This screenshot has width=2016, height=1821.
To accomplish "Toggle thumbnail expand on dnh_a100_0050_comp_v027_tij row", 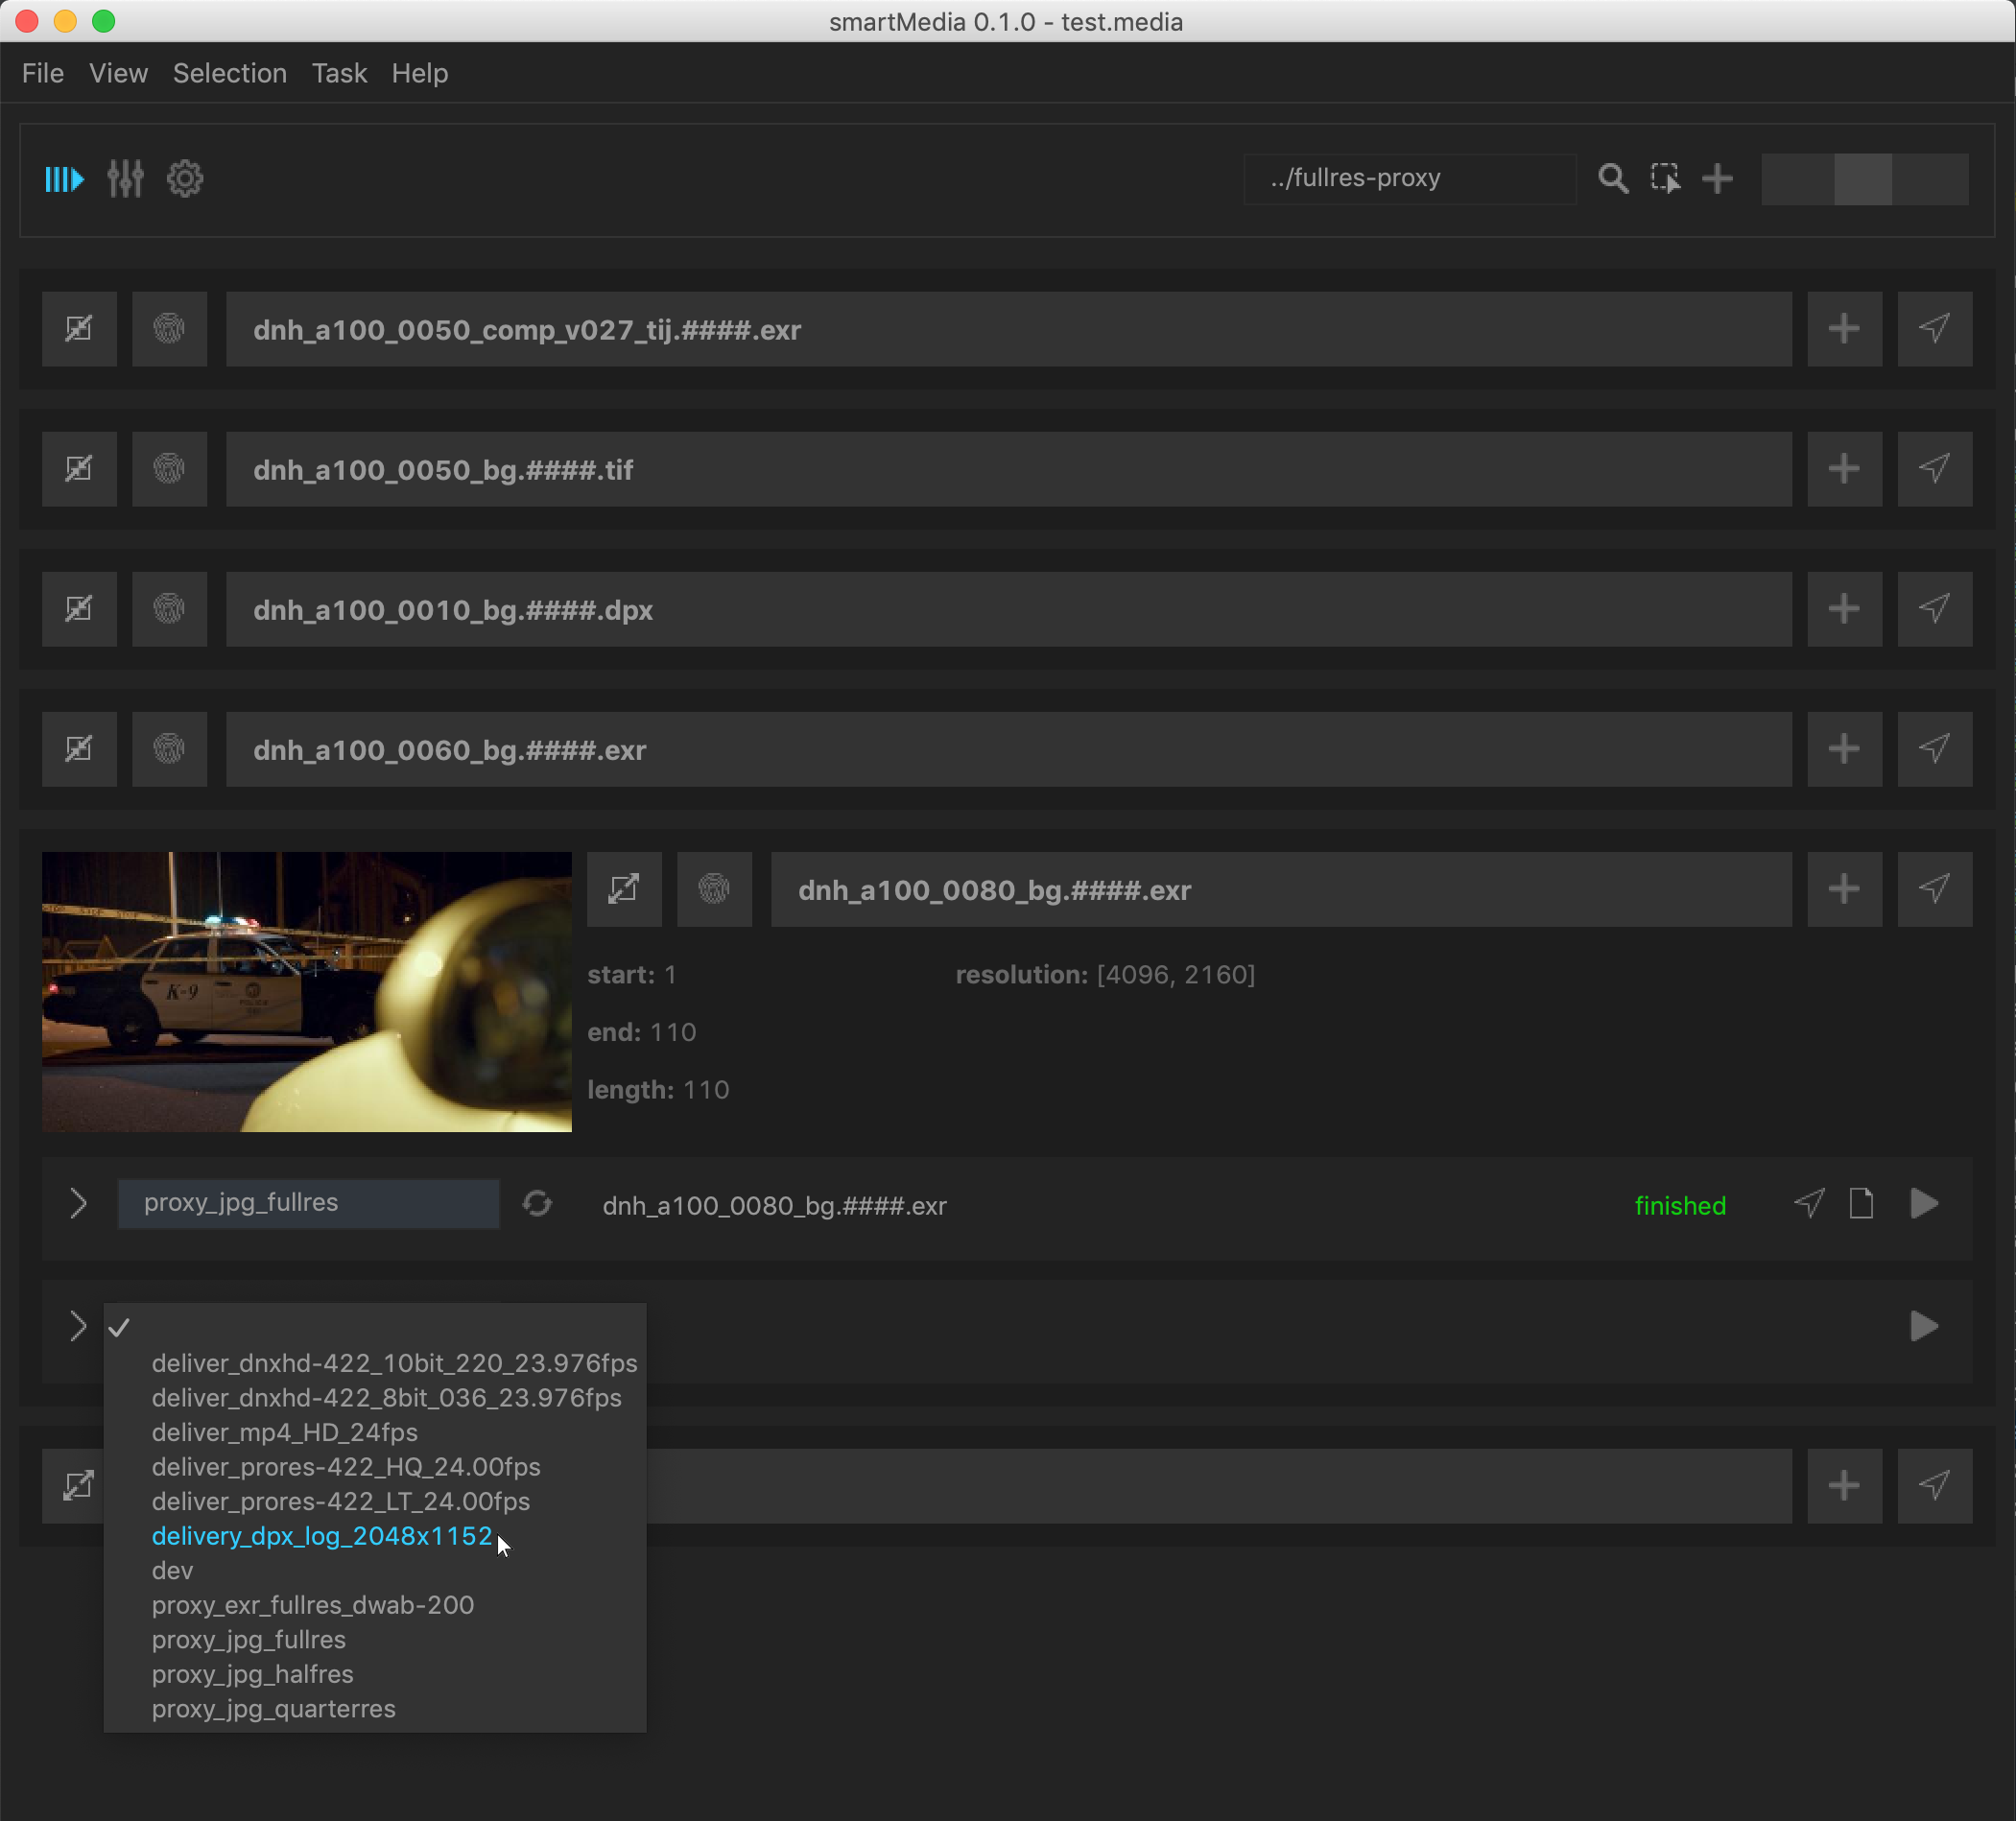I will click(79, 329).
